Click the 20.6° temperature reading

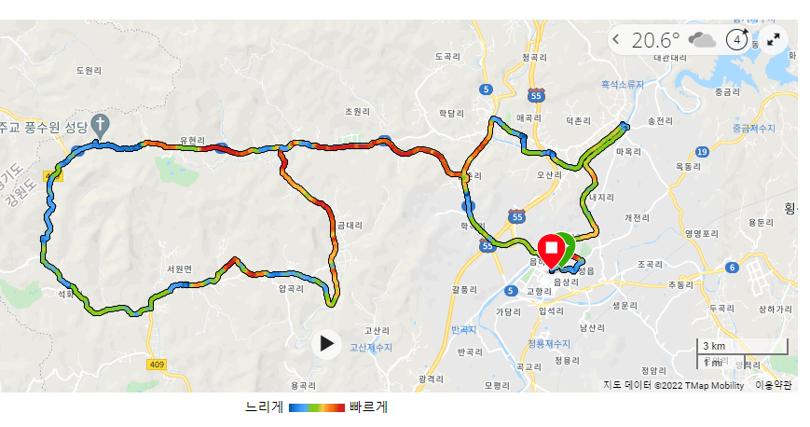pos(655,40)
